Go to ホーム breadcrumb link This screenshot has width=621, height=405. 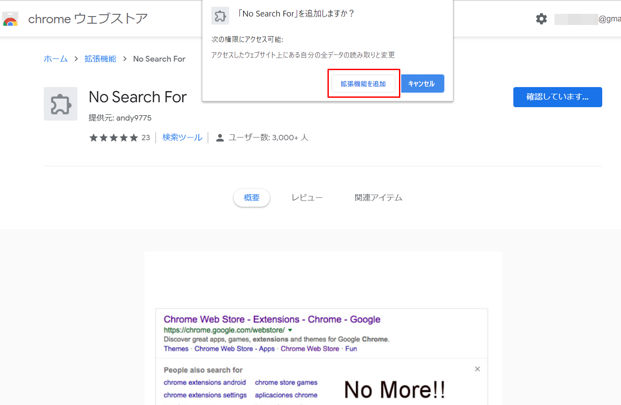pos(55,58)
